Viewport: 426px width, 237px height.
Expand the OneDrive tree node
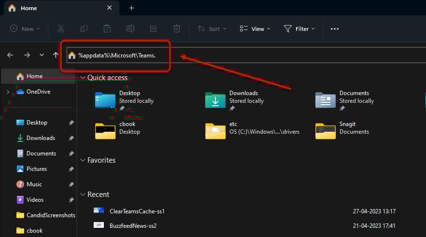[8, 92]
